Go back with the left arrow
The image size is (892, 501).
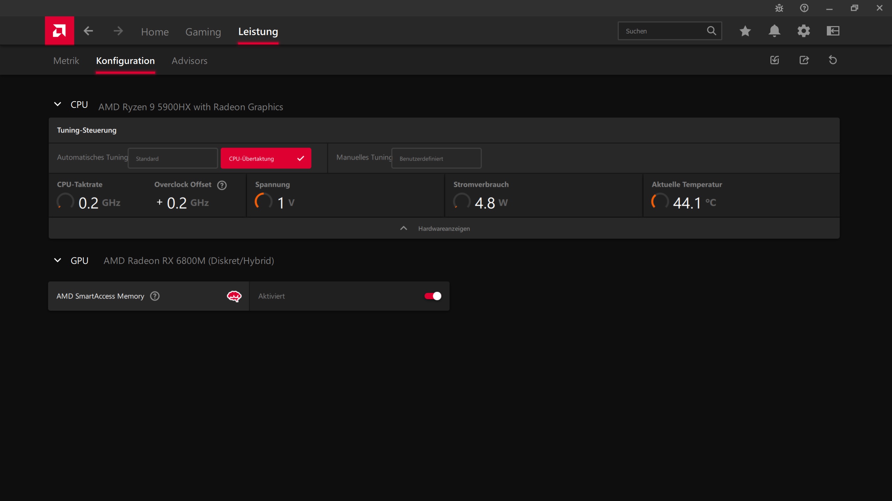[88, 31]
